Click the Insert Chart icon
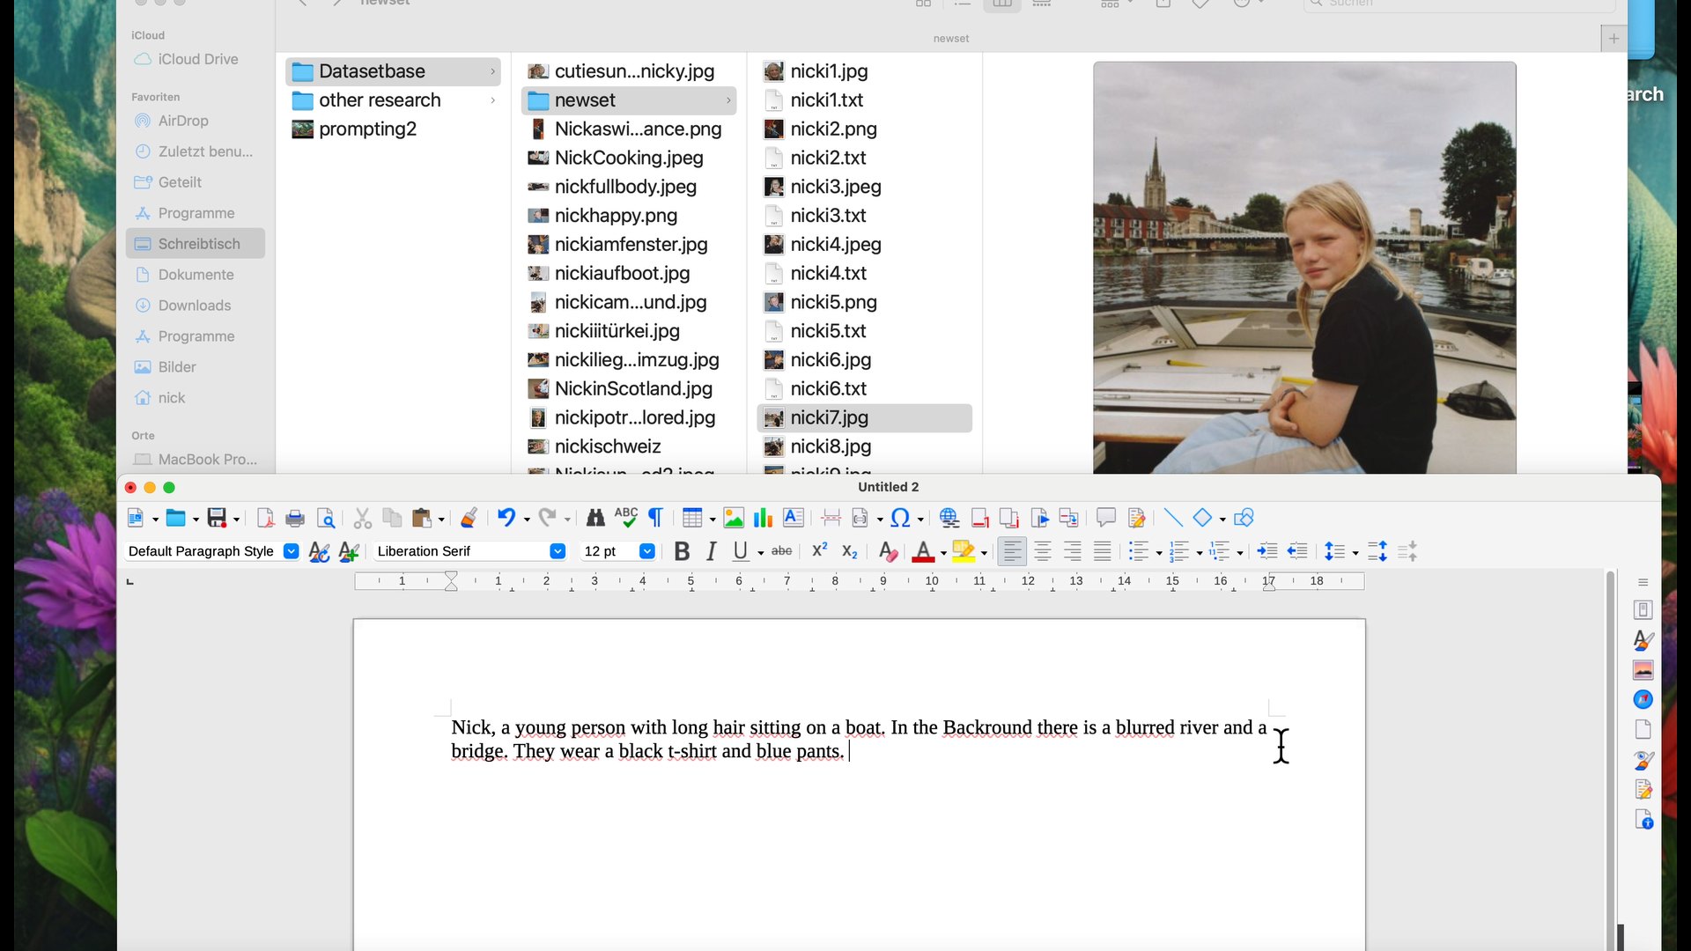The width and height of the screenshot is (1691, 951). 763,518
